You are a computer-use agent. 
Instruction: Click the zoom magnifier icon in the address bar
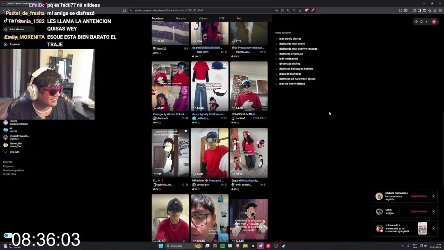pos(294,10)
